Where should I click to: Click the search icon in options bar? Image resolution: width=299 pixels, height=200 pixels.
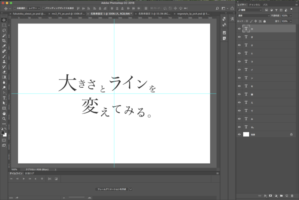(x=217, y=8)
